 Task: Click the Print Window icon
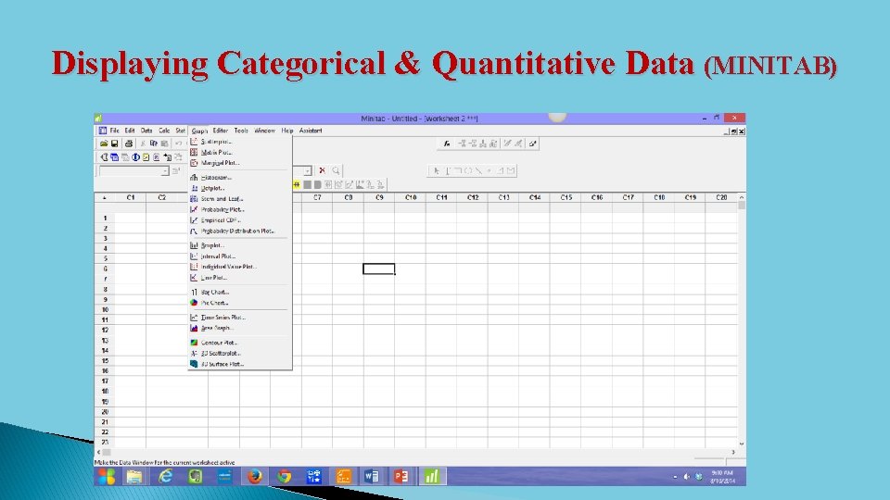[x=128, y=144]
